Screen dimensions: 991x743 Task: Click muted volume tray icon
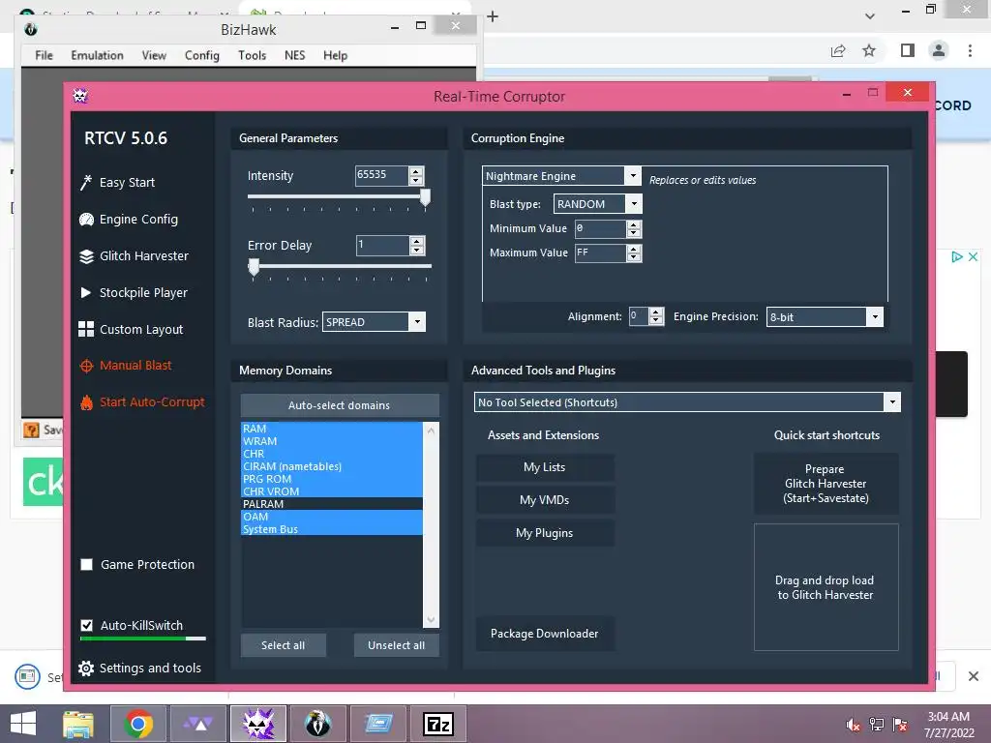tap(854, 726)
